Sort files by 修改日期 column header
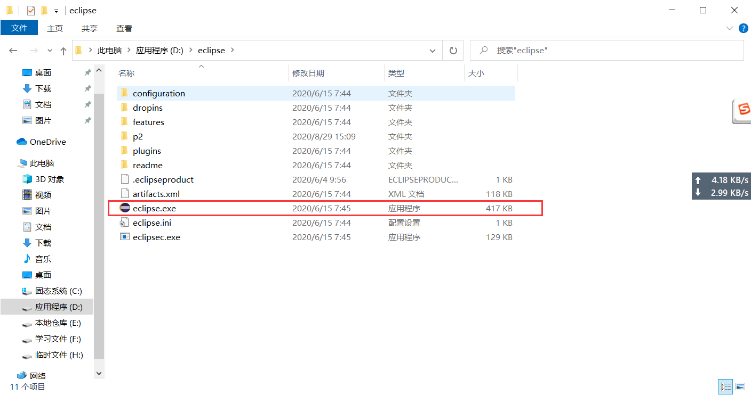Screen dimensions: 751x395 [x=308, y=73]
